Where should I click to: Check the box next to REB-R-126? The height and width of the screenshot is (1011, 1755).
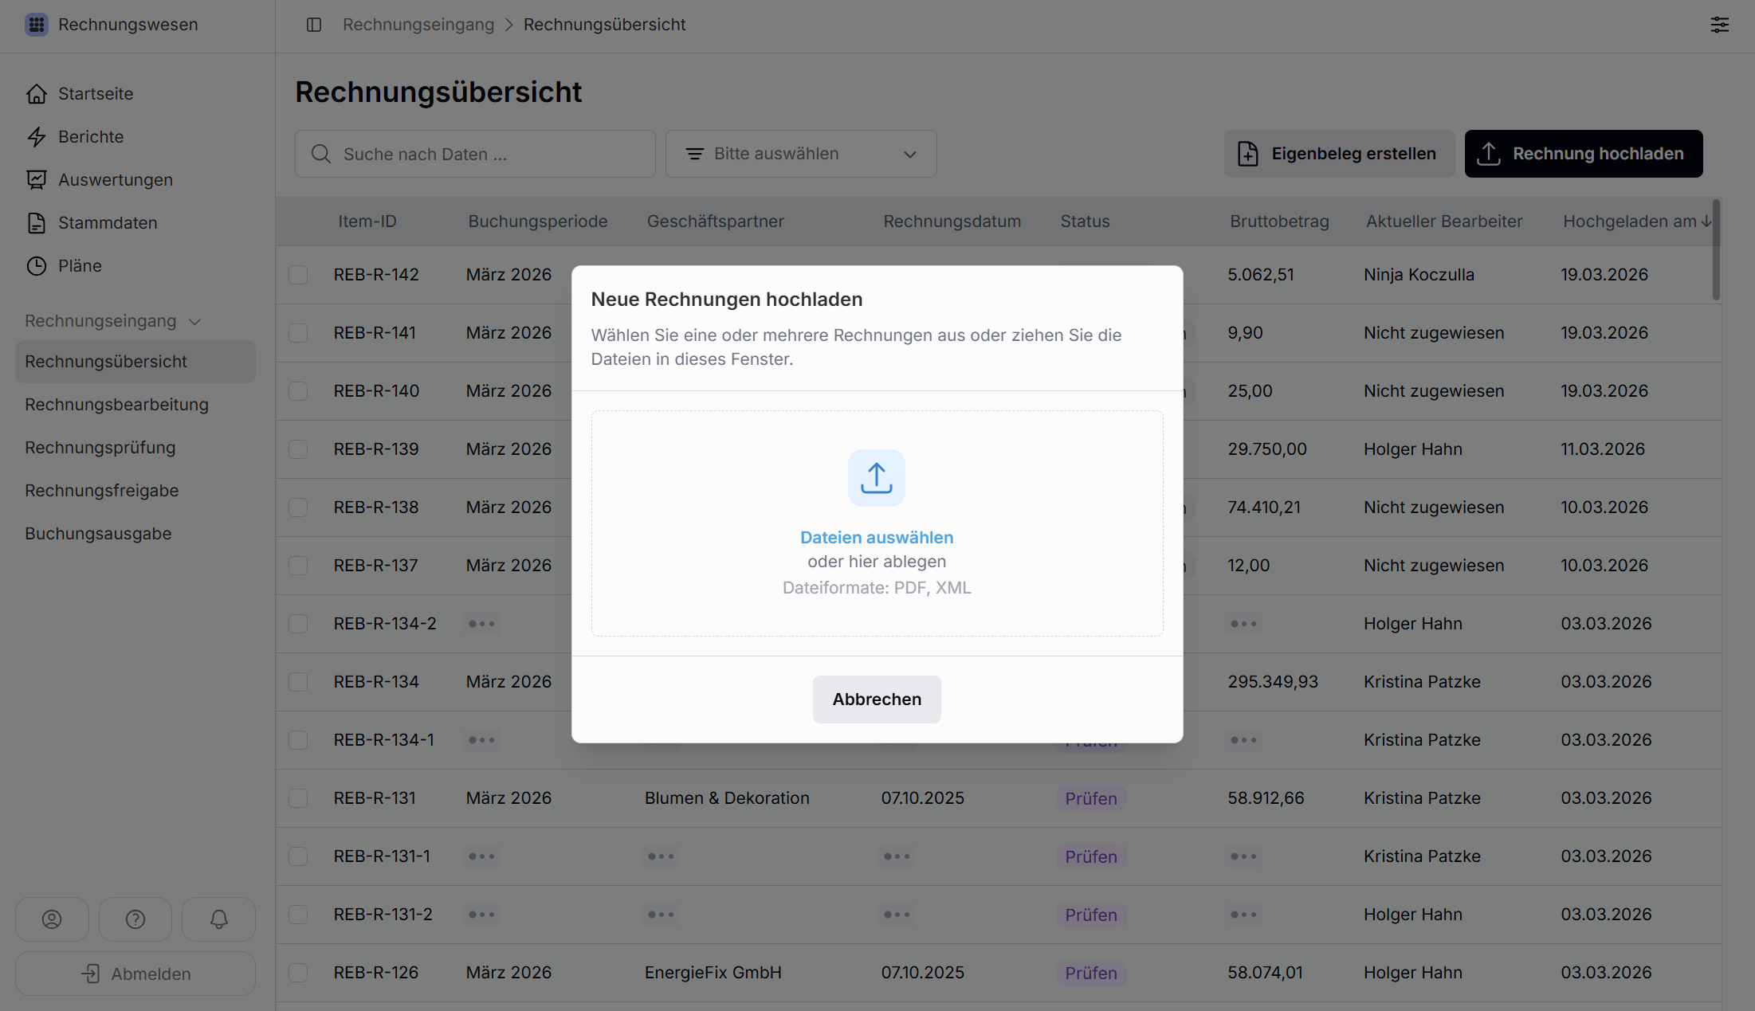tap(298, 973)
